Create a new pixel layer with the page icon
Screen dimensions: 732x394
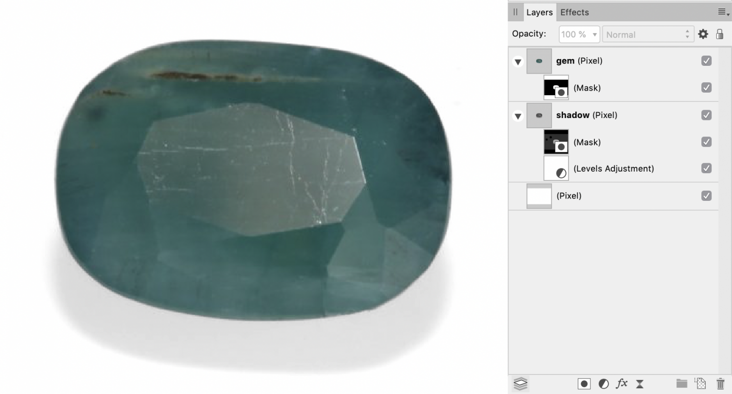pos(700,383)
